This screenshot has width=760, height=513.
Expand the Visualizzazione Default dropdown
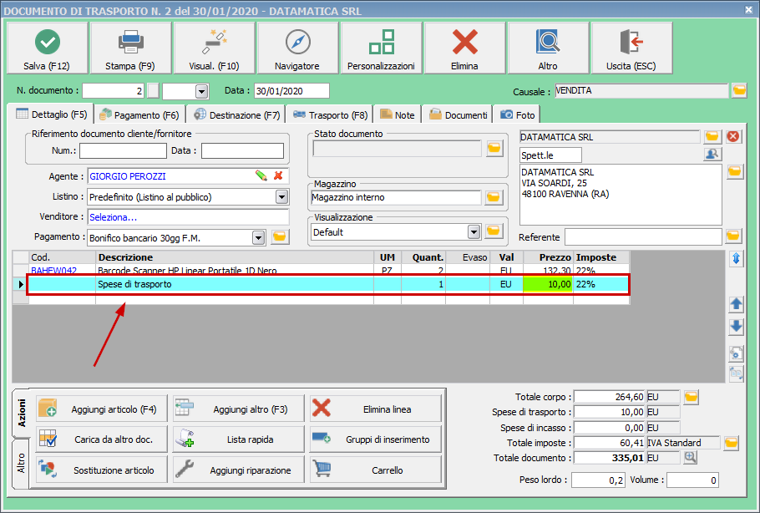coord(474,231)
